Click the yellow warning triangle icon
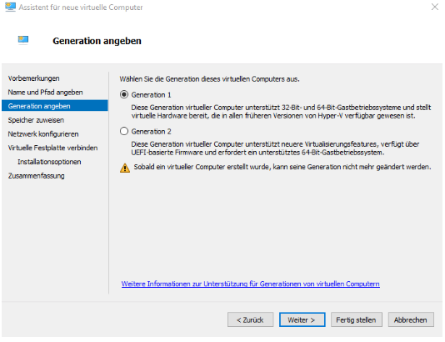The width and height of the screenshot is (445, 342). pyautogui.click(x=125, y=168)
